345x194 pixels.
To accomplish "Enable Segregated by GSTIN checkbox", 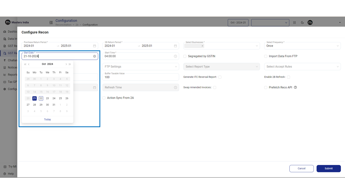I will [x=185, y=56].
